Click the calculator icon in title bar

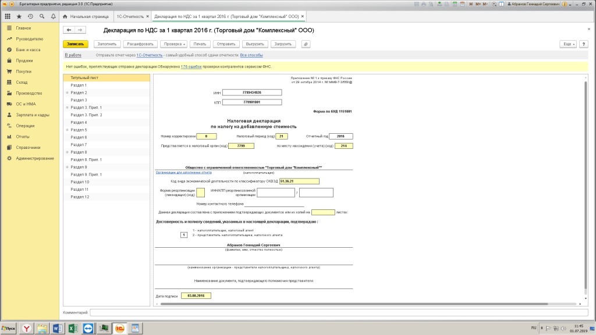click(x=455, y=4)
